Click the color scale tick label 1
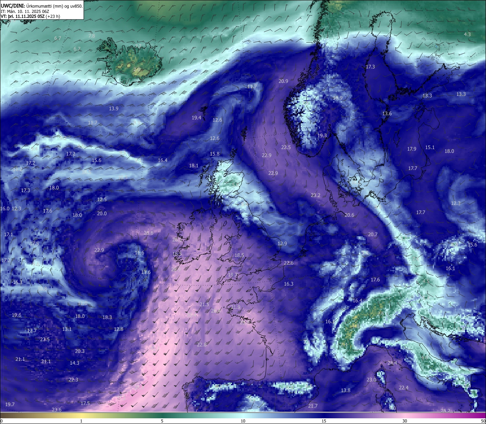This screenshot has height=424, width=486. click(x=81, y=421)
